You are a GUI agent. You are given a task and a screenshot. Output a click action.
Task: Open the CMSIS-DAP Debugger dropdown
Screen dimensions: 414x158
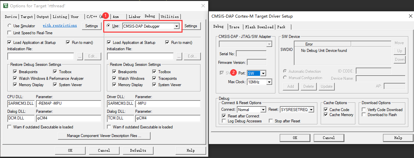coord(177,26)
